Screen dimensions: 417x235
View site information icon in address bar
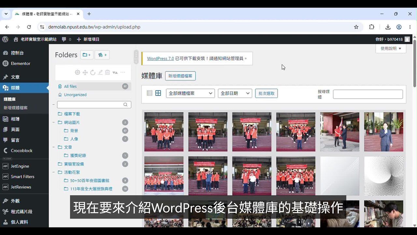coord(42,27)
